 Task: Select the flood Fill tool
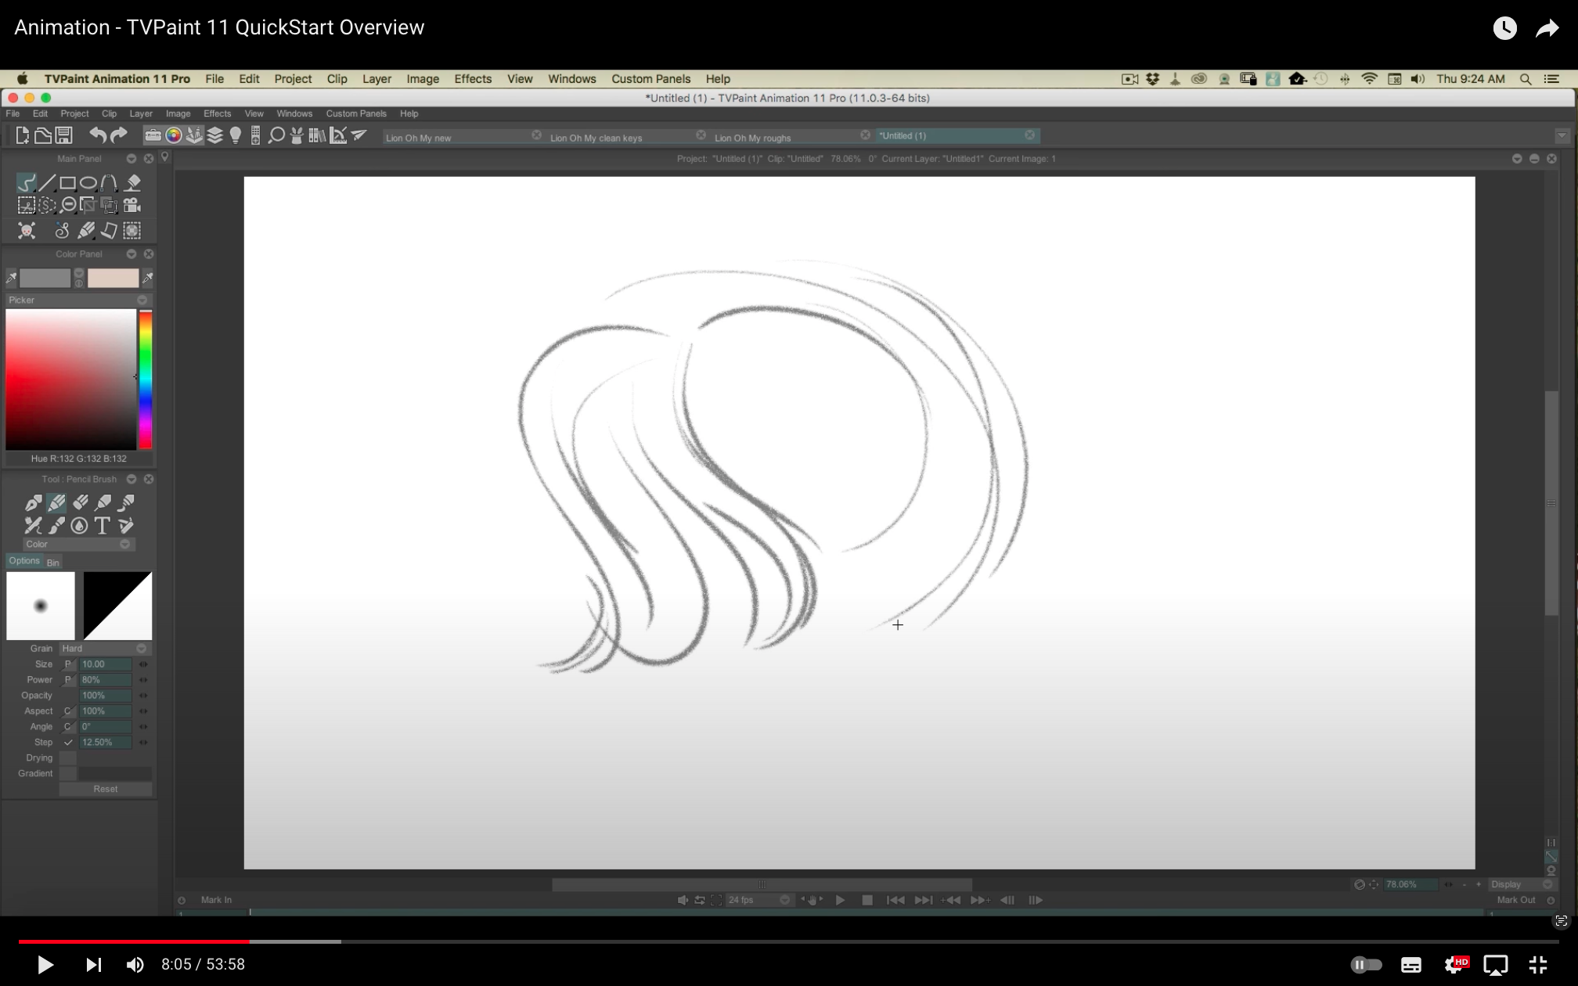(x=132, y=183)
